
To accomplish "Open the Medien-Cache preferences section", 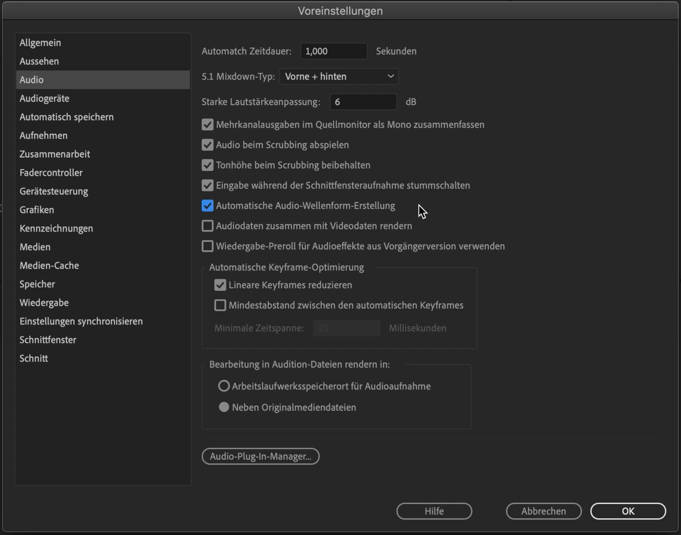I will (x=49, y=265).
